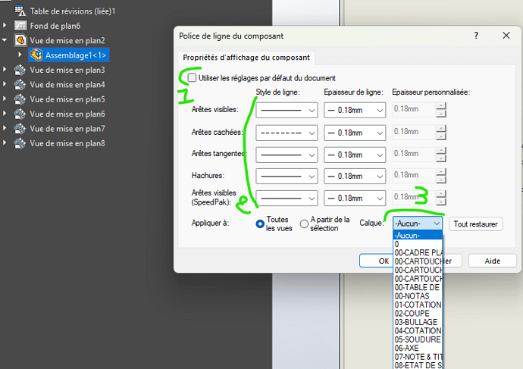
Task: Switch to Propriétés d'affichage du composant tab
Action: pos(246,58)
